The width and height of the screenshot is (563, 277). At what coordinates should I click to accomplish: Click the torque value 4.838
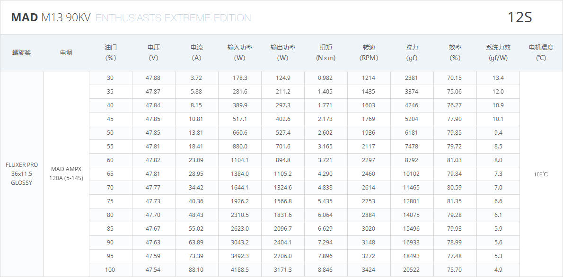pos(325,187)
